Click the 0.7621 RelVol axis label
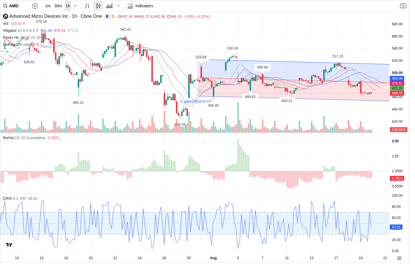This screenshot has width=415, height=277. point(397,178)
